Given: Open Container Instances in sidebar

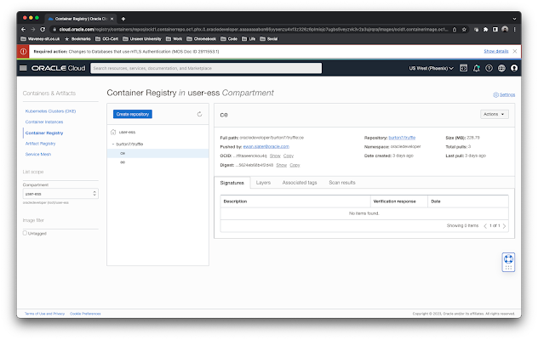Looking at the screenshot, I should (44, 122).
